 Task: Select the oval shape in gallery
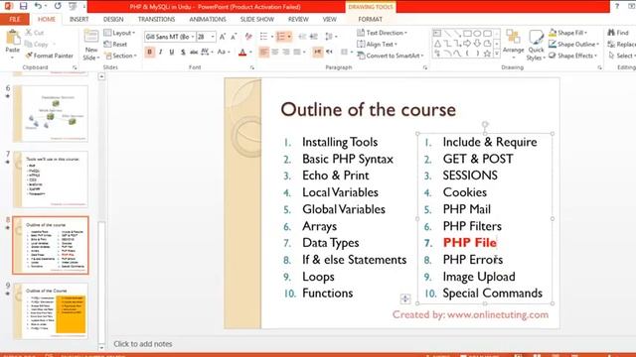477,34
